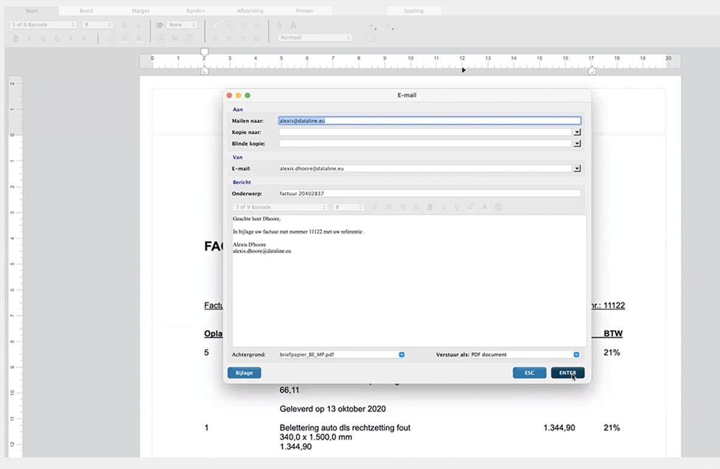Click the 'Mailen naar' recipient field
720x469 pixels.
(x=429, y=121)
